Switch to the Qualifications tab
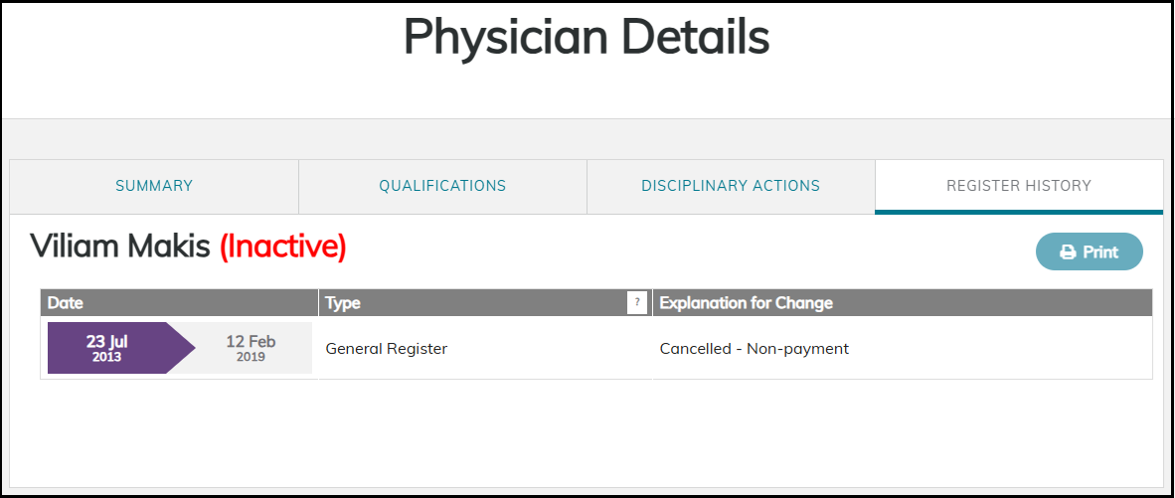The height and width of the screenshot is (498, 1175). pyautogui.click(x=442, y=186)
